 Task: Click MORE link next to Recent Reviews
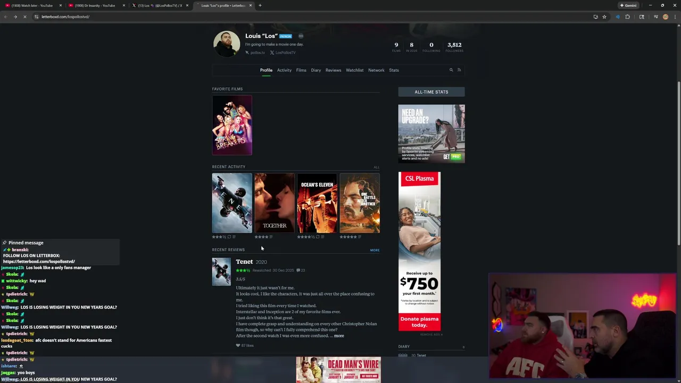375,250
